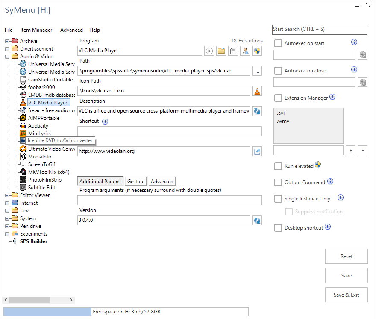Enable Autoexec on start checkbox
Image resolution: width=376 pixels, height=319 pixels.
278,43
